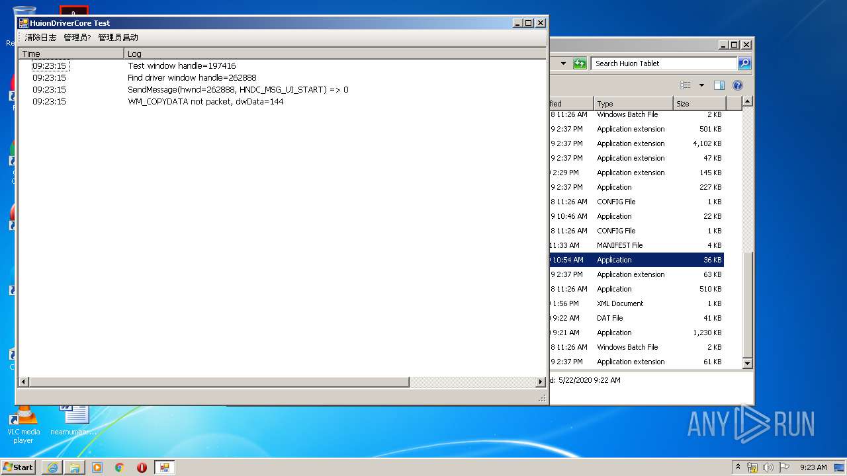
Task: Select log row 'Find driver window handle=262888'
Action: 192,78
